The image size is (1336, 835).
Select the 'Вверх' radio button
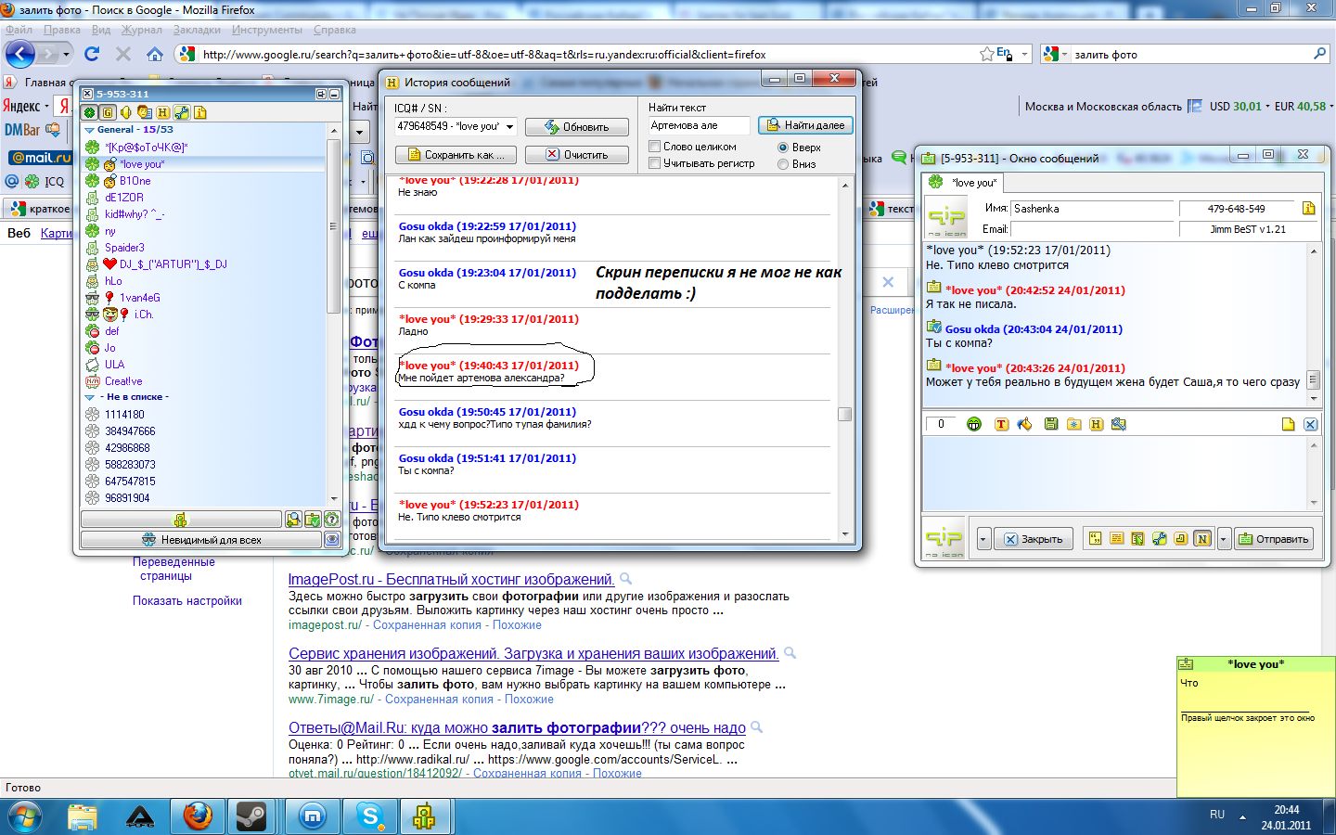pos(783,148)
